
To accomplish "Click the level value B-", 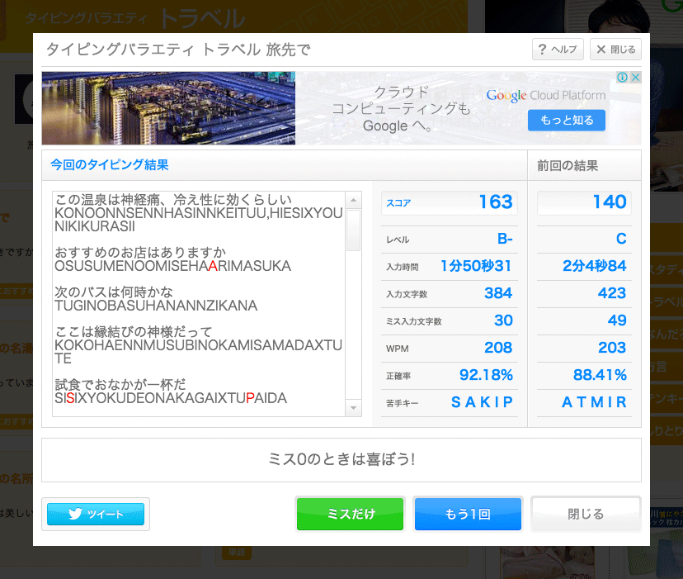I will 505,239.
